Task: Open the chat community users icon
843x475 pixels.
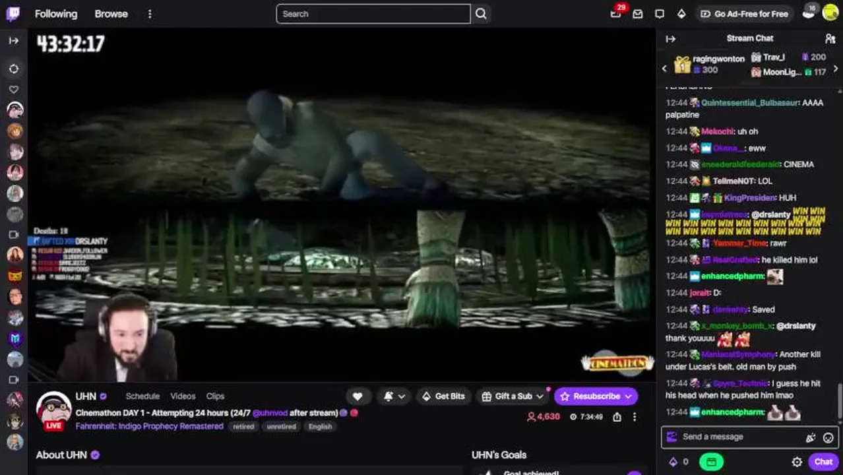Action: pyautogui.click(x=830, y=39)
